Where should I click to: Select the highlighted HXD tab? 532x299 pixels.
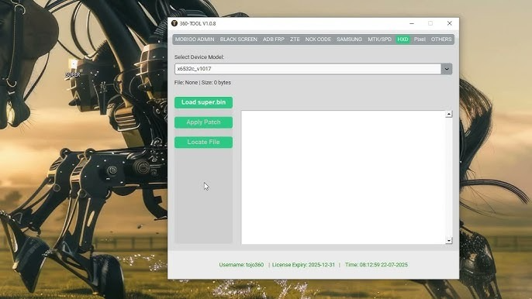(402, 40)
